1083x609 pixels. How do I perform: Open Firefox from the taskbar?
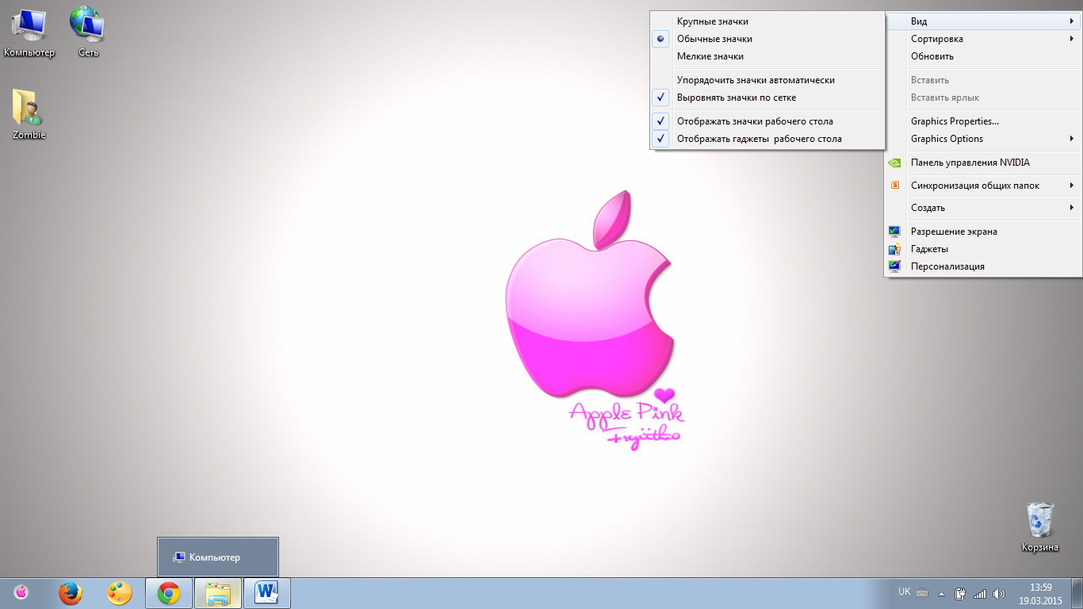coord(71,593)
